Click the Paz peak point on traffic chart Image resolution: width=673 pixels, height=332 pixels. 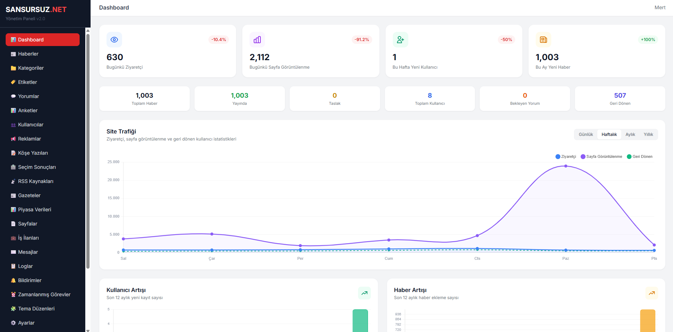click(566, 166)
